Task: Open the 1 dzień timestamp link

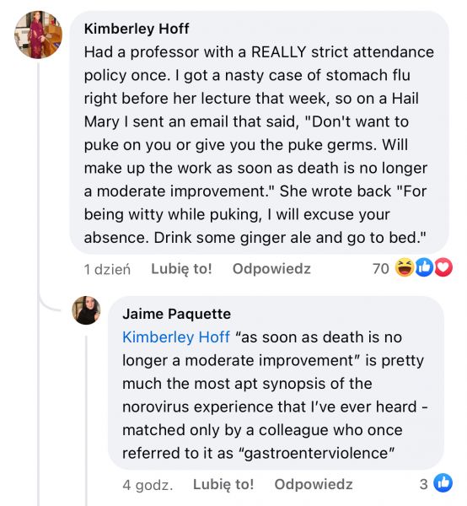Action: pyautogui.click(x=107, y=269)
